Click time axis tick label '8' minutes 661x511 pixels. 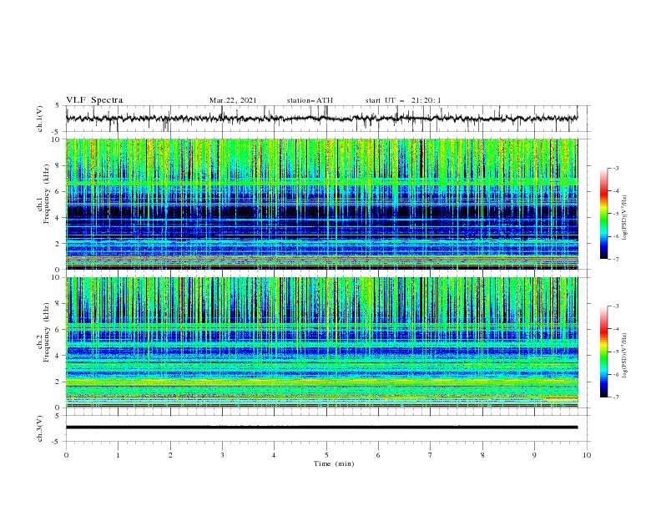pos(482,455)
